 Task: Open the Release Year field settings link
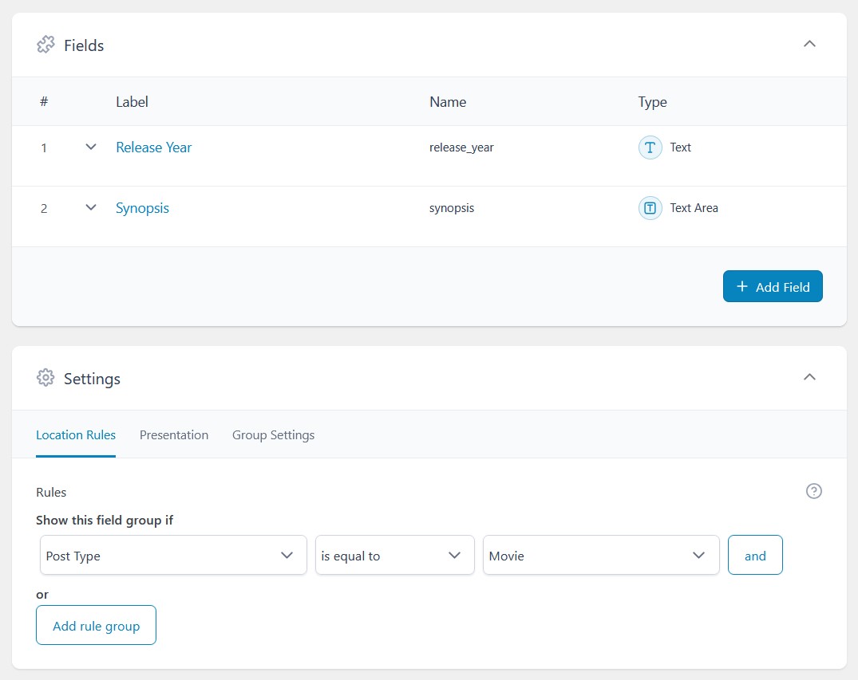[x=153, y=147]
